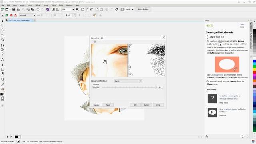
Task: Open Options via the gear icon
Action: tap(116, 10)
